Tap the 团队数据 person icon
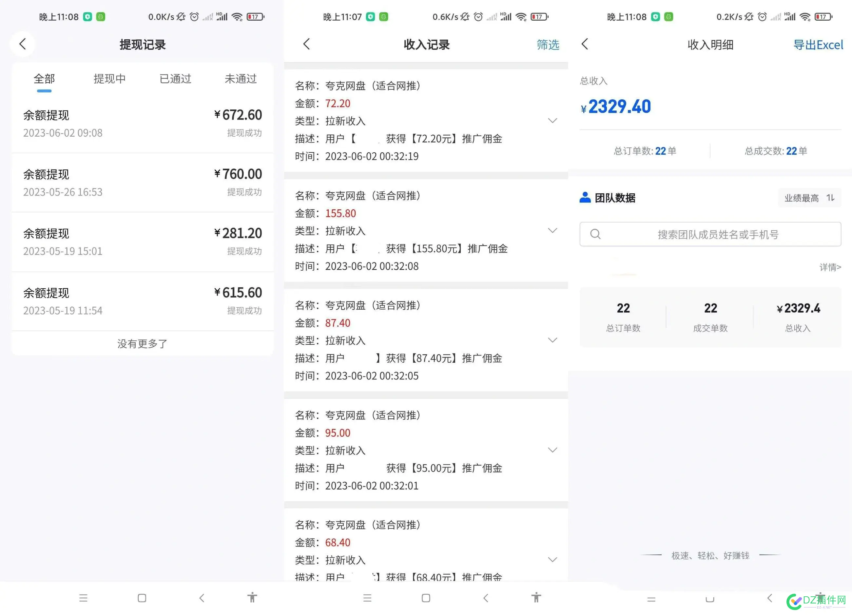This screenshot has width=852, height=615. (585, 197)
